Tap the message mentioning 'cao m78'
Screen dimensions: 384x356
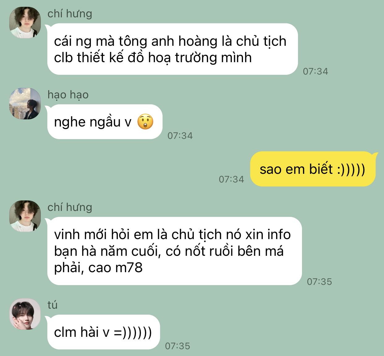(x=174, y=251)
